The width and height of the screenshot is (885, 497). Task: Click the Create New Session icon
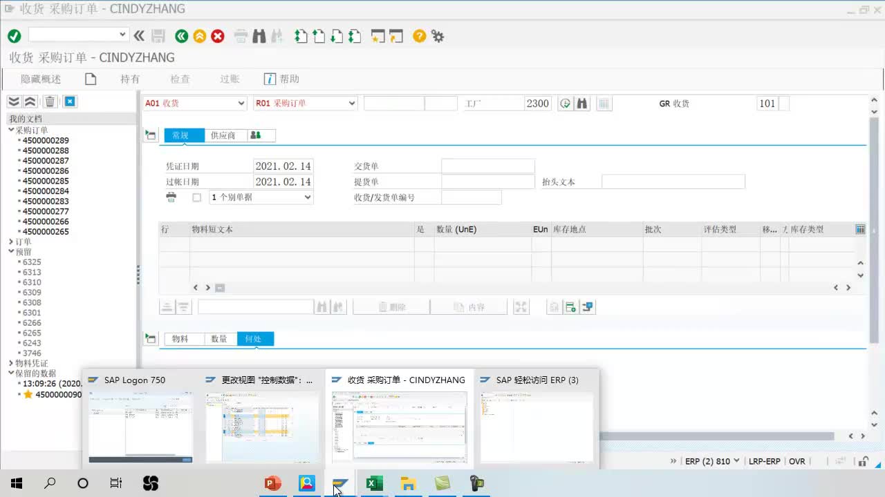[x=378, y=36]
